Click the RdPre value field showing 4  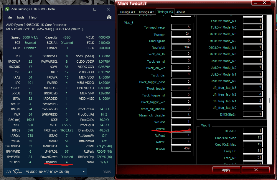[x=181, y=142]
